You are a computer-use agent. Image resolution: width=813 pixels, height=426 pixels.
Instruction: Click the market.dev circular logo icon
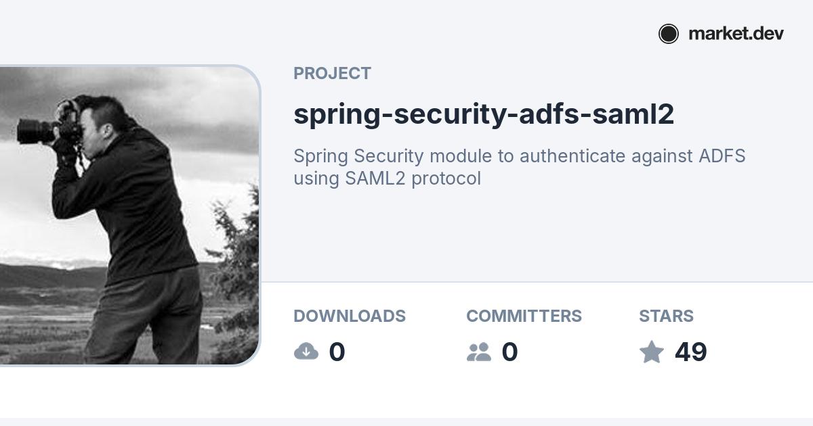668,34
